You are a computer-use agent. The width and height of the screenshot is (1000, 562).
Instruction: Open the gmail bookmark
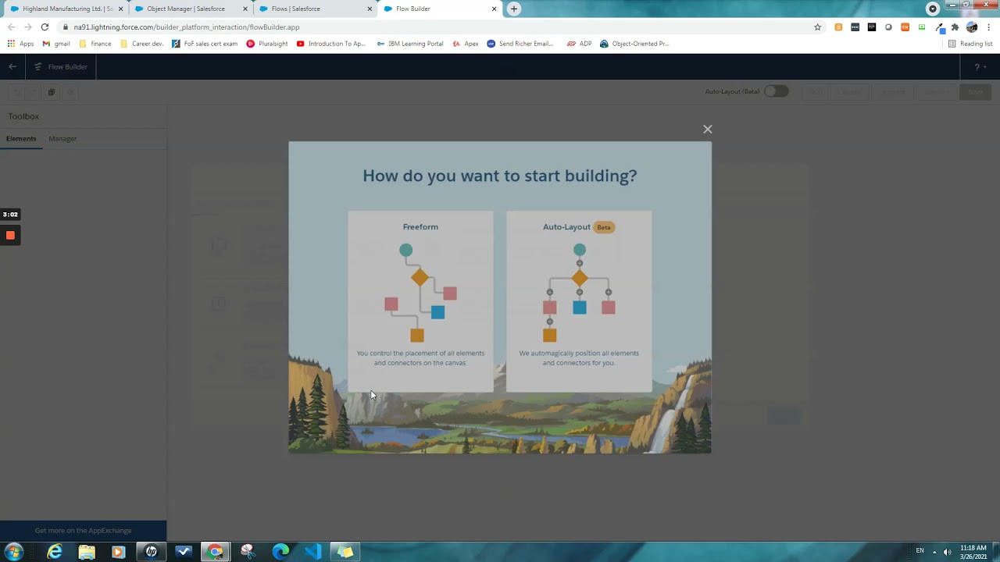(x=56, y=44)
